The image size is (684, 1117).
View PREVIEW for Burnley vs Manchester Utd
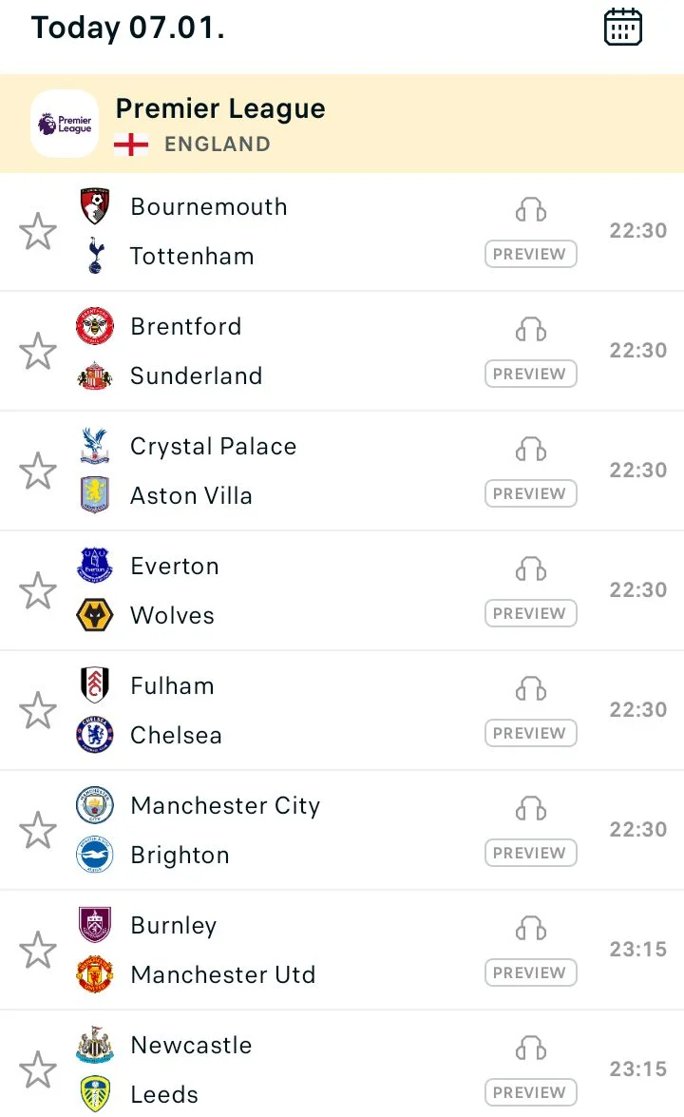[x=530, y=973]
